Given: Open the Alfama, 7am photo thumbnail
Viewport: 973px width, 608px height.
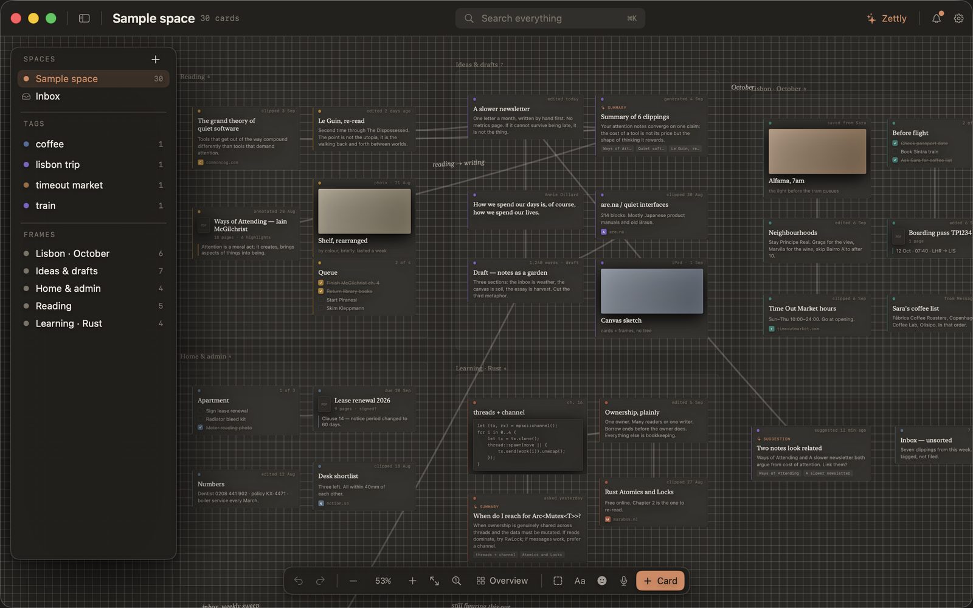Looking at the screenshot, I should (x=817, y=152).
